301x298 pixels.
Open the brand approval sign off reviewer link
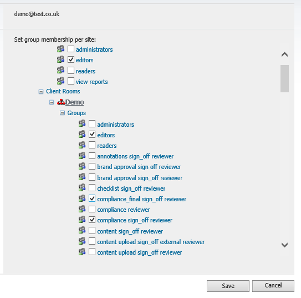tap(139, 167)
